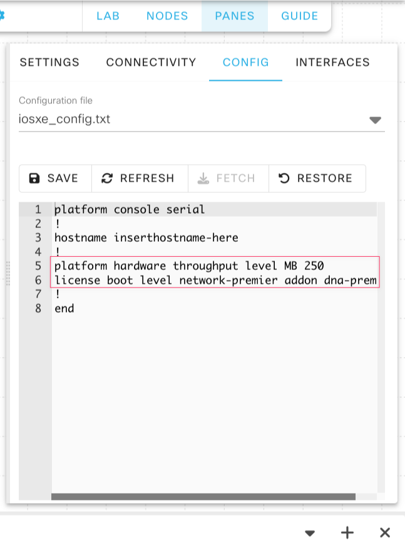The width and height of the screenshot is (405, 545).
Task: Click line number 8 in the editor gutter
Action: pyautogui.click(x=38, y=308)
